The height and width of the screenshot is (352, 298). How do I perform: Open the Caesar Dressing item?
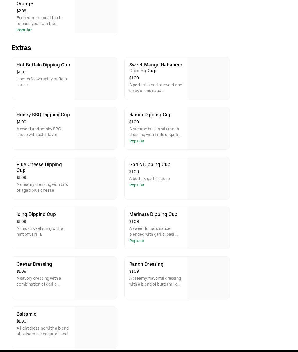(34, 264)
